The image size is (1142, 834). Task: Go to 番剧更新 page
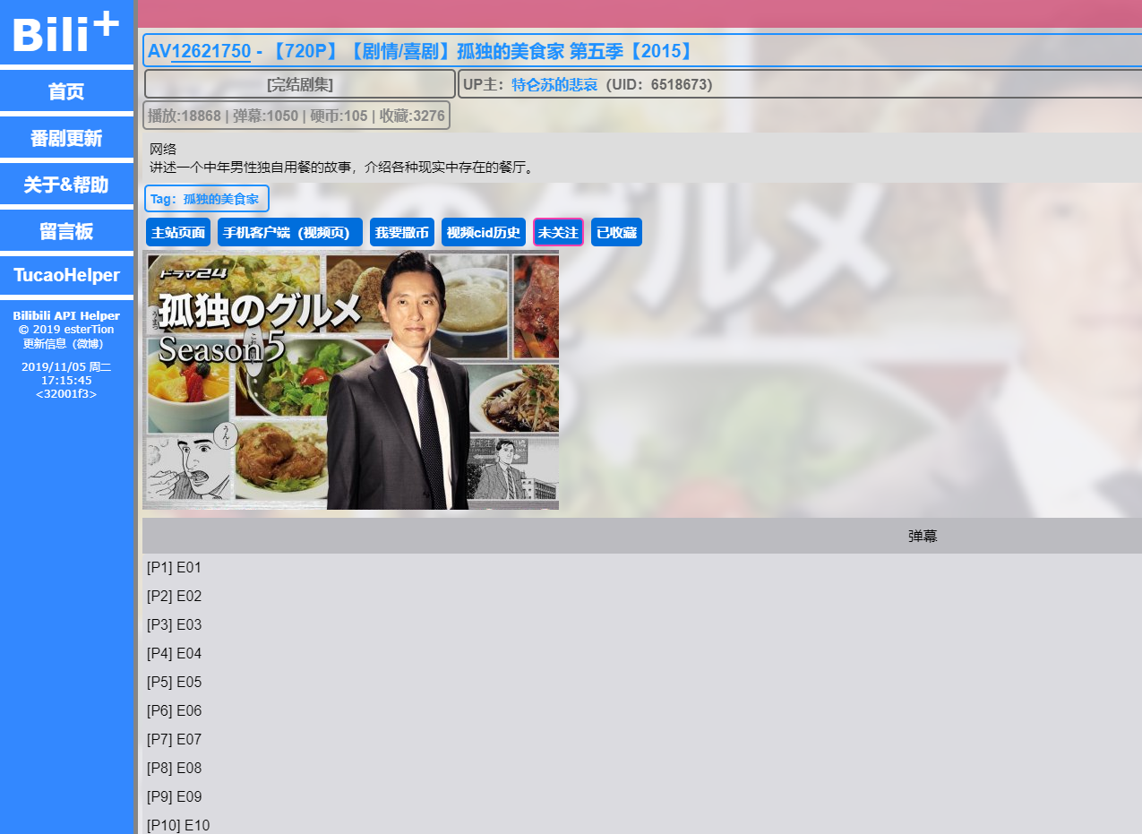[x=66, y=139]
